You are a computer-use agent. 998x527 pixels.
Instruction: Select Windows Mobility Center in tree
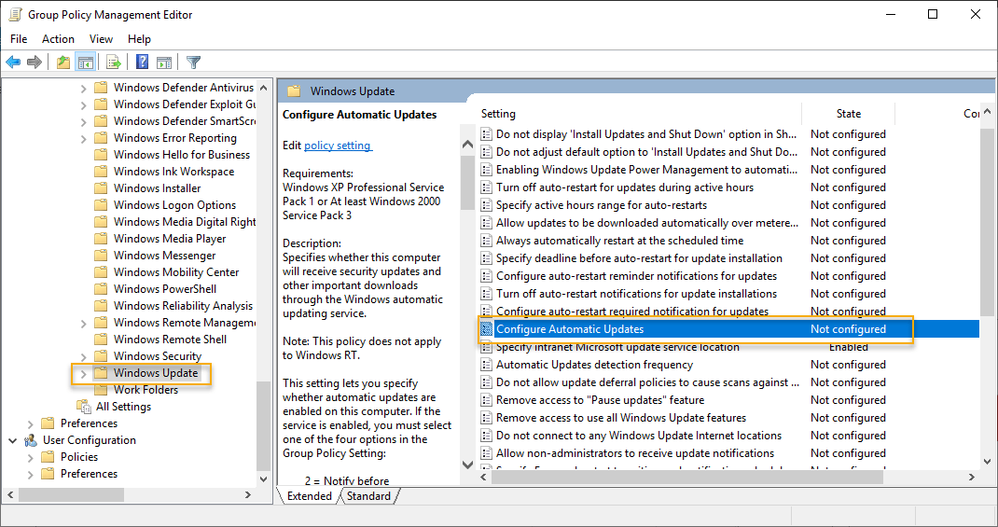[x=176, y=272]
